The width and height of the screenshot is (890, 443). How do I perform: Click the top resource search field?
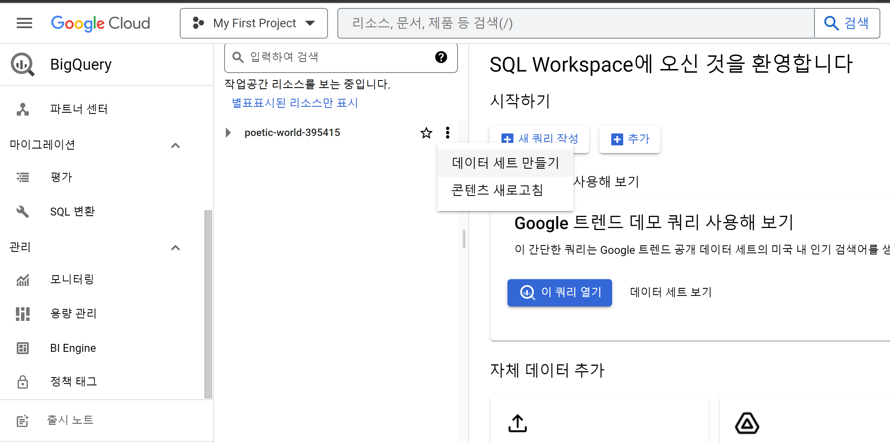(576, 23)
